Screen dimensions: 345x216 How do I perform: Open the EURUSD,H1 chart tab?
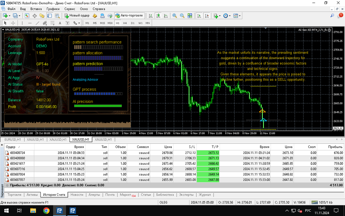13,139
